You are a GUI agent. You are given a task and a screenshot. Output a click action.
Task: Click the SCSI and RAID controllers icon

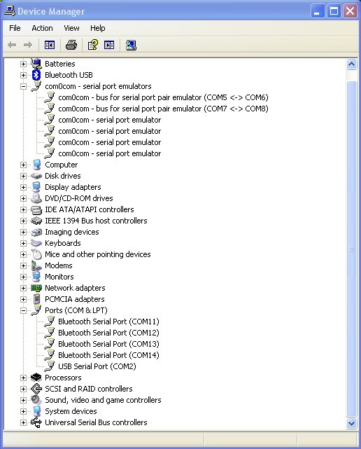[x=36, y=389]
